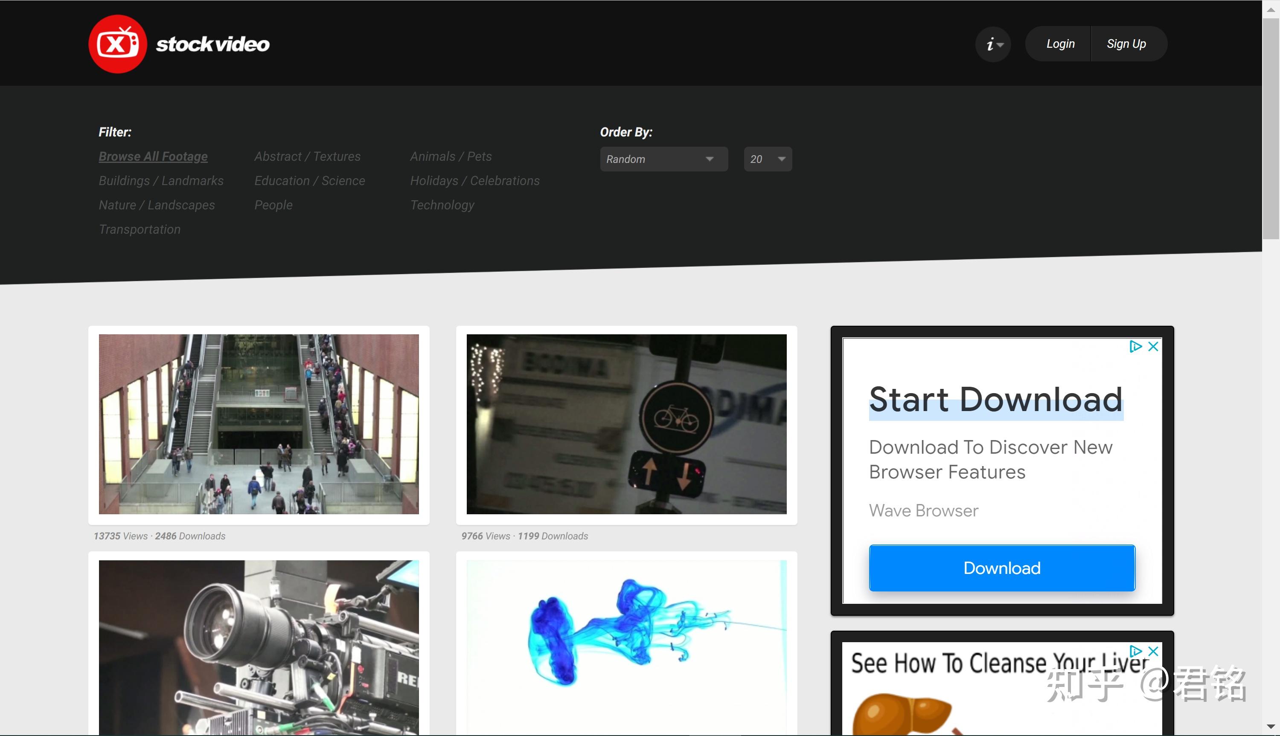The height and width of the screenshot is (736, 1280).
Task: Close the liver cleanse ad
Action: click(1153, 652)
